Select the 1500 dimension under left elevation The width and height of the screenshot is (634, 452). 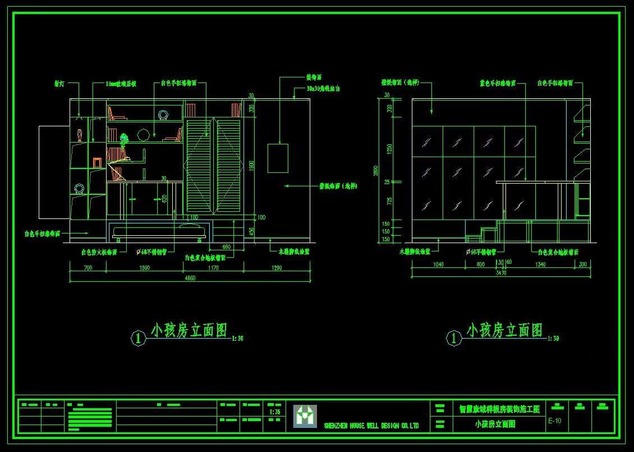[x=144, y=268]
